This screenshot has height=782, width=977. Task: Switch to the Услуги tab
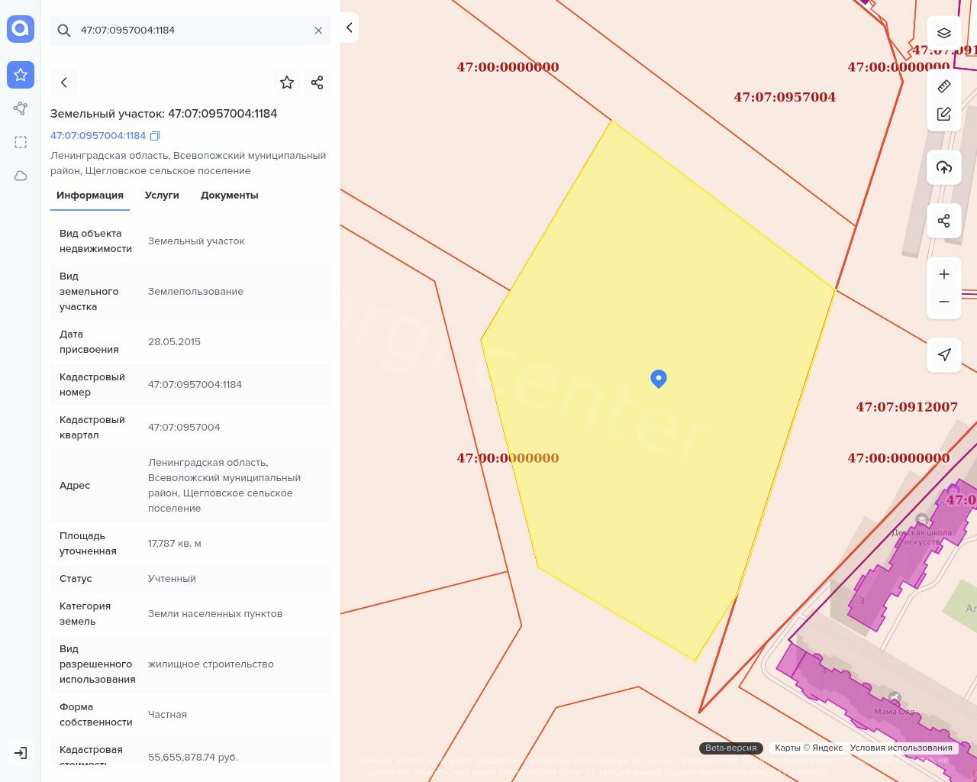[162, 195]
